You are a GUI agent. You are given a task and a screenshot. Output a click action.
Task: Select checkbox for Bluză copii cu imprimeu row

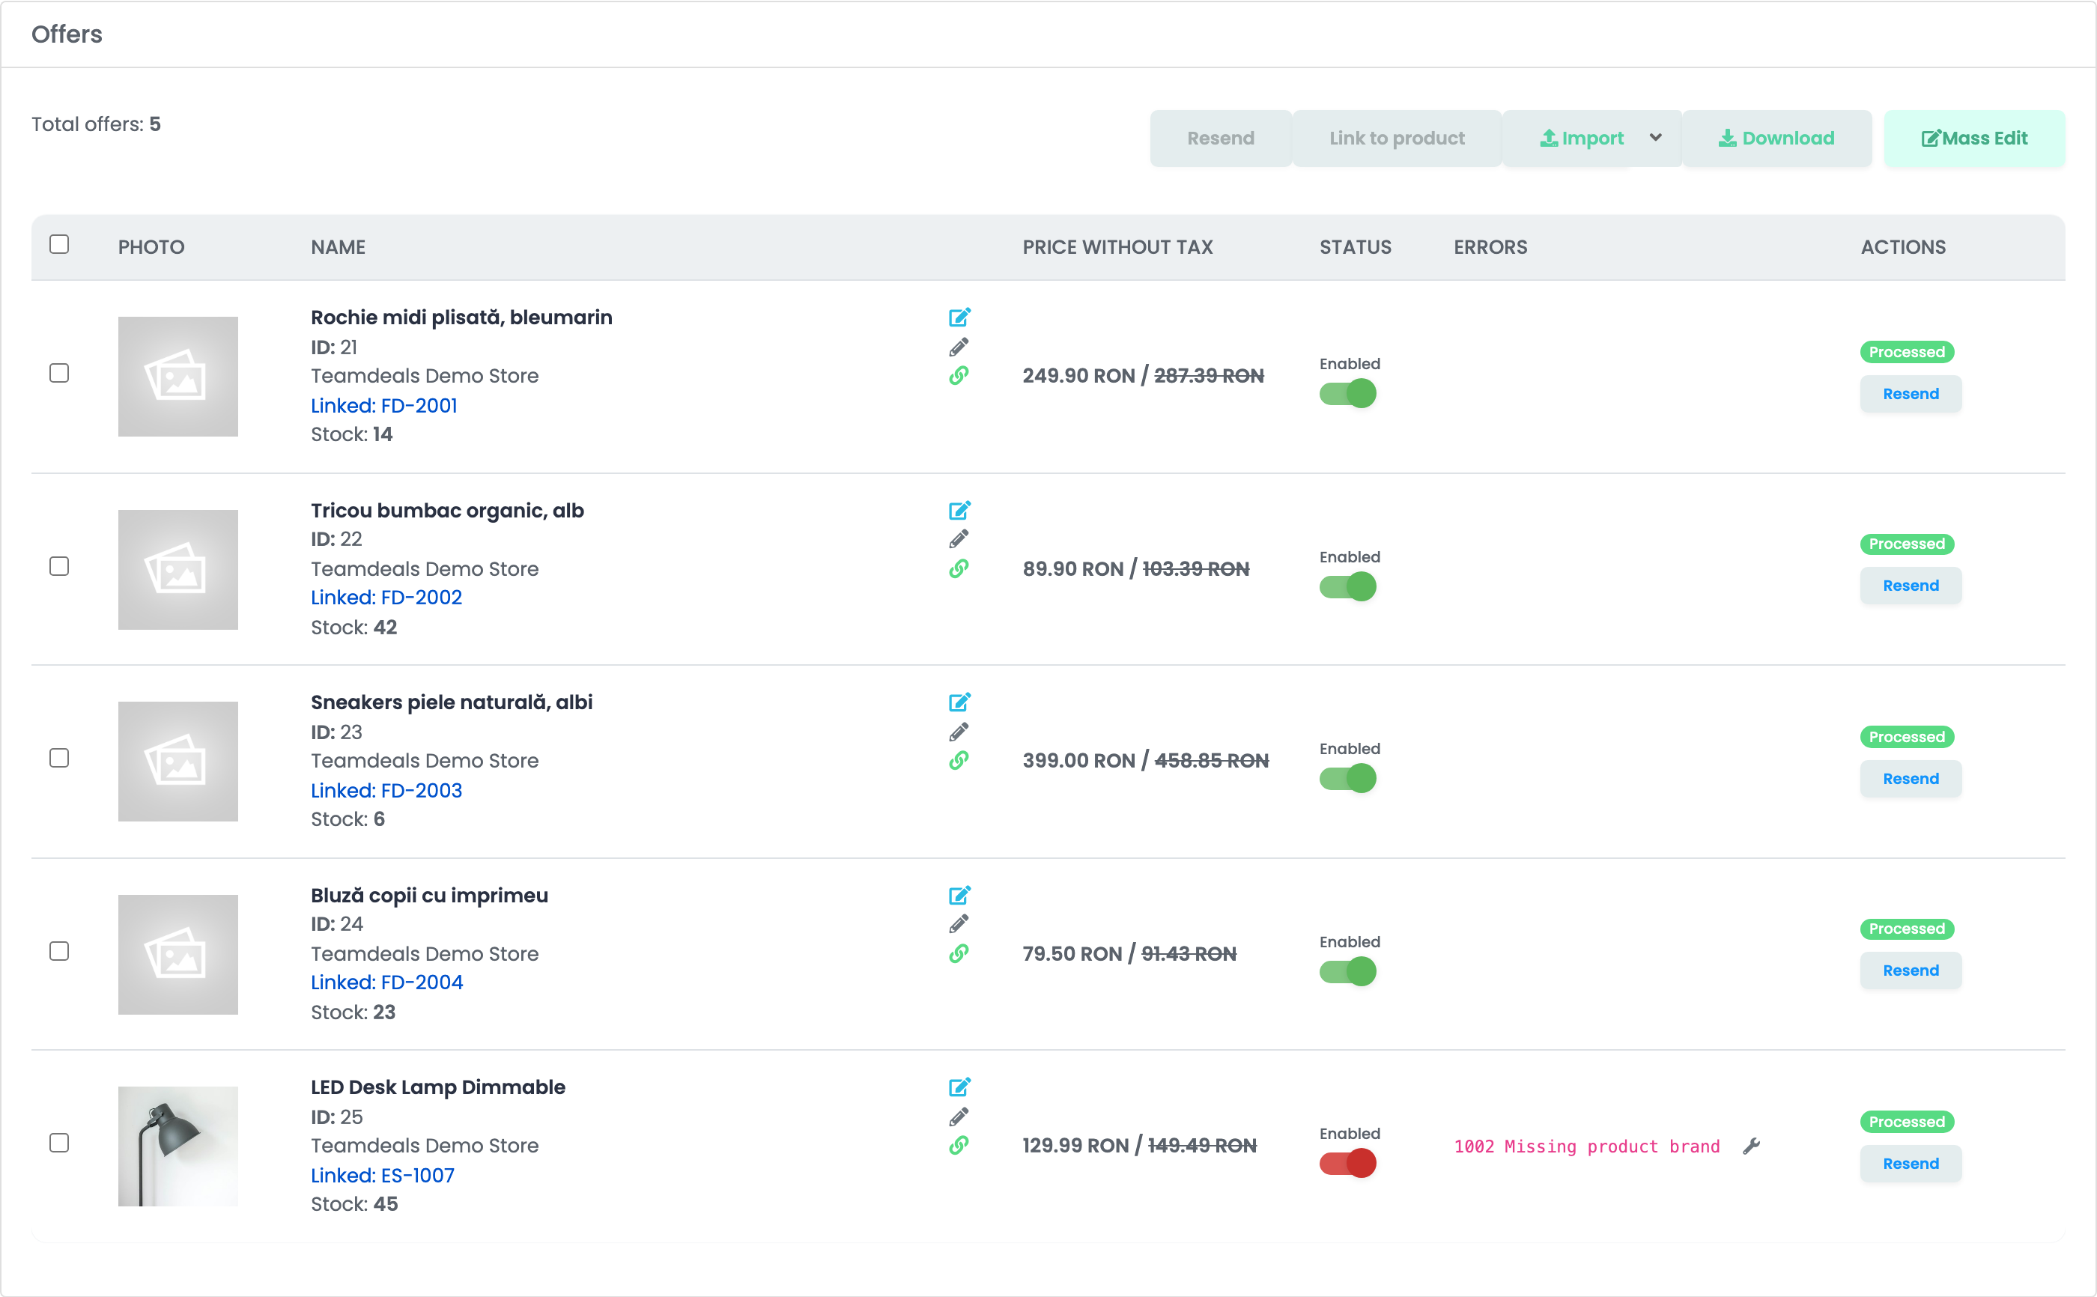point(59,951)
